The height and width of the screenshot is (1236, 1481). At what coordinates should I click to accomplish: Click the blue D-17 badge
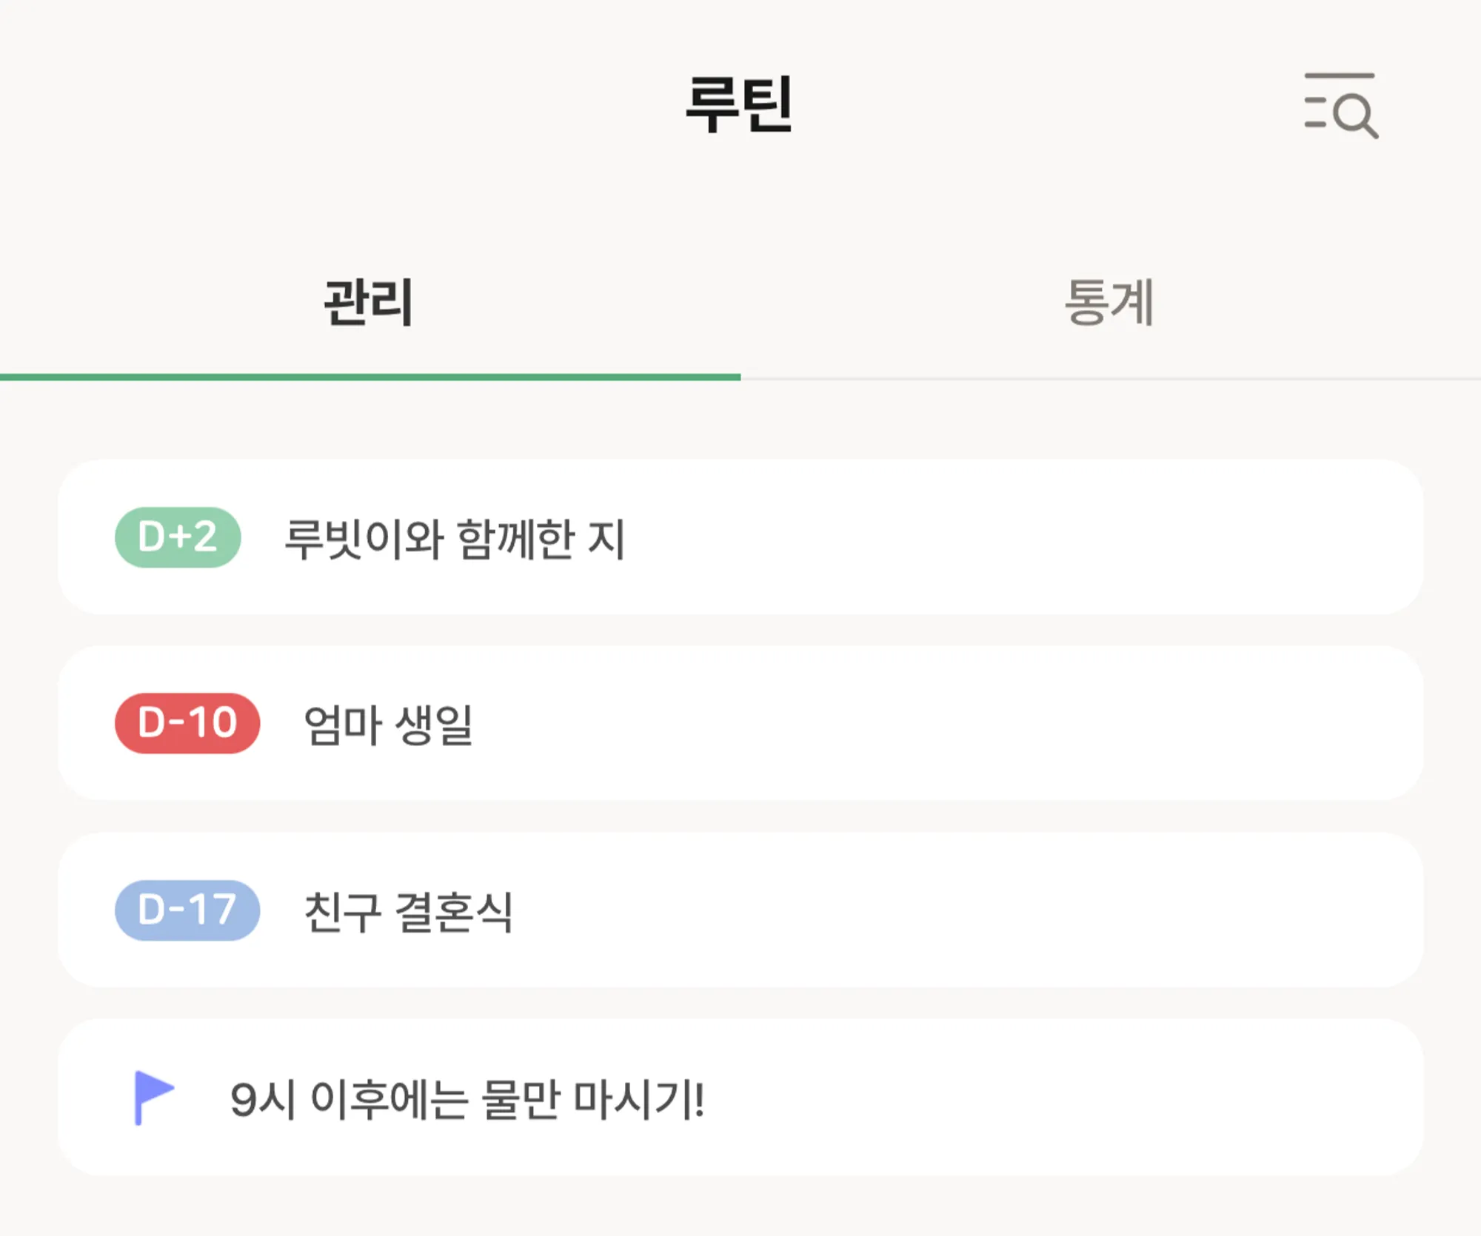pos(187,910)
